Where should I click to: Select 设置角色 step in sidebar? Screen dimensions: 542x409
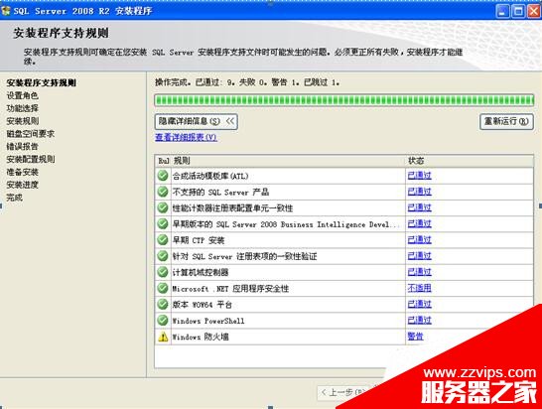point(22,95)
